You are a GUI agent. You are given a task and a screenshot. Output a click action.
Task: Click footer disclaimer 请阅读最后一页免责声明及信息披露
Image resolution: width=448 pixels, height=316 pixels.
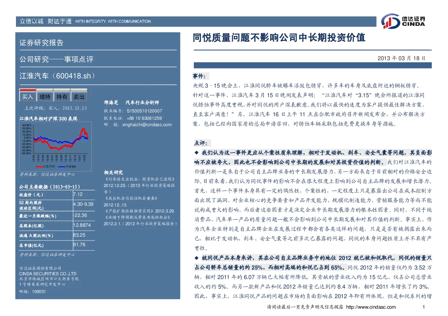tap(305, 307)
